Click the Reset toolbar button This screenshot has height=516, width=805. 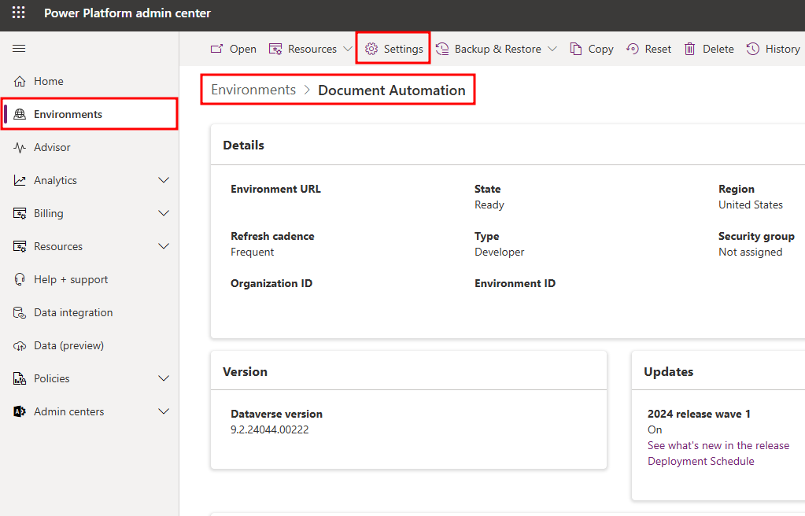tap(648, 49)
